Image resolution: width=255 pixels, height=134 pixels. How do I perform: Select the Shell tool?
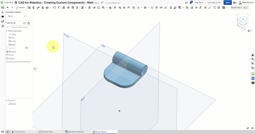(x=73, y=8)
